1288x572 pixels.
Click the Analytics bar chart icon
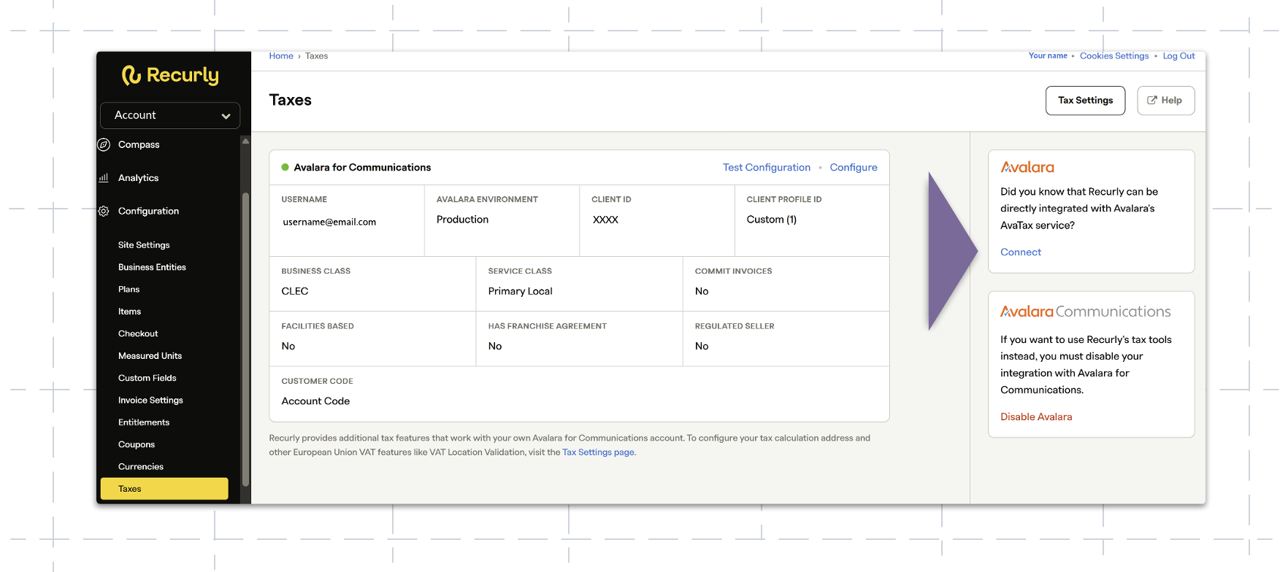pos(104,177)
